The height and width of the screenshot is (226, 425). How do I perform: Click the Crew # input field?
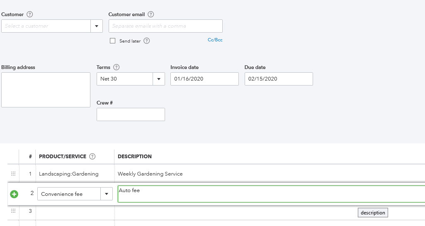(x=131, y=114)
